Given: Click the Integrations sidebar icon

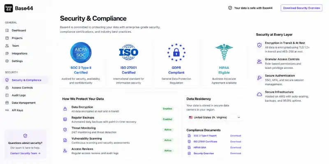Looking at the screenshot, I should [7, 53].
